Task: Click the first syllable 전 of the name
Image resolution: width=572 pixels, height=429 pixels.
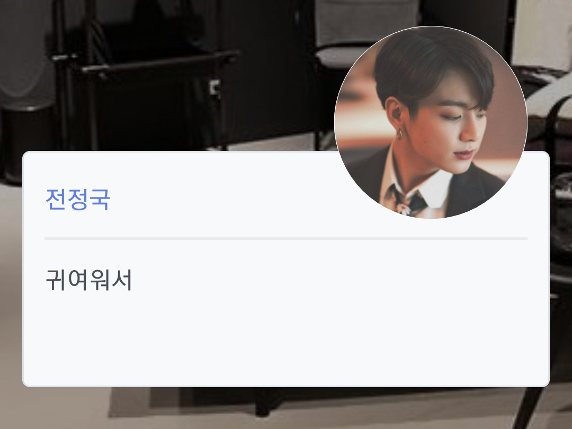Action: click(x=56, y=200)
